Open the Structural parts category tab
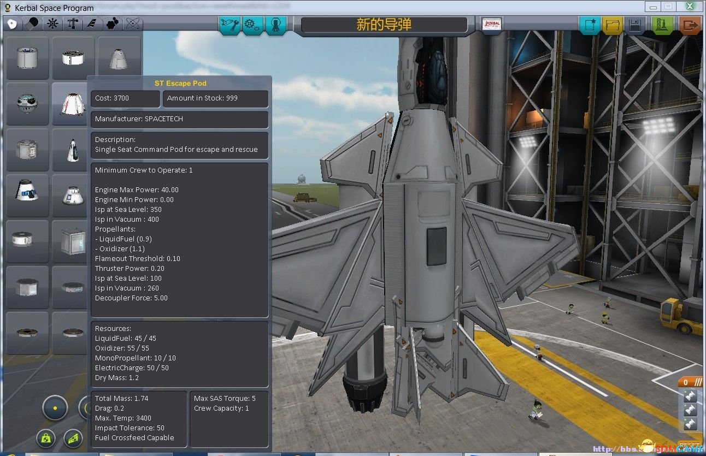The image size is (706, 456). tap(73, 24)
